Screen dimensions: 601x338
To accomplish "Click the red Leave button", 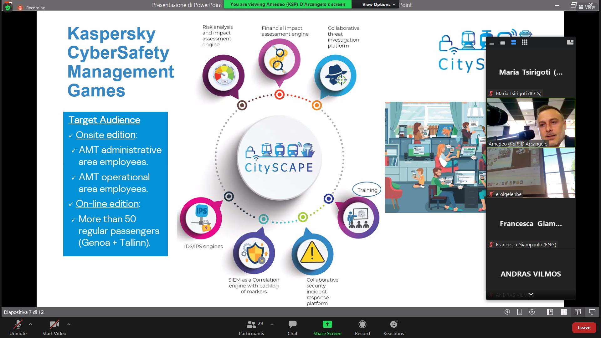I will tap(584, 327).
